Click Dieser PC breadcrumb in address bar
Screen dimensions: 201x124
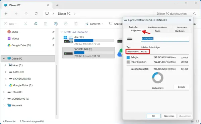click(64, 14)
